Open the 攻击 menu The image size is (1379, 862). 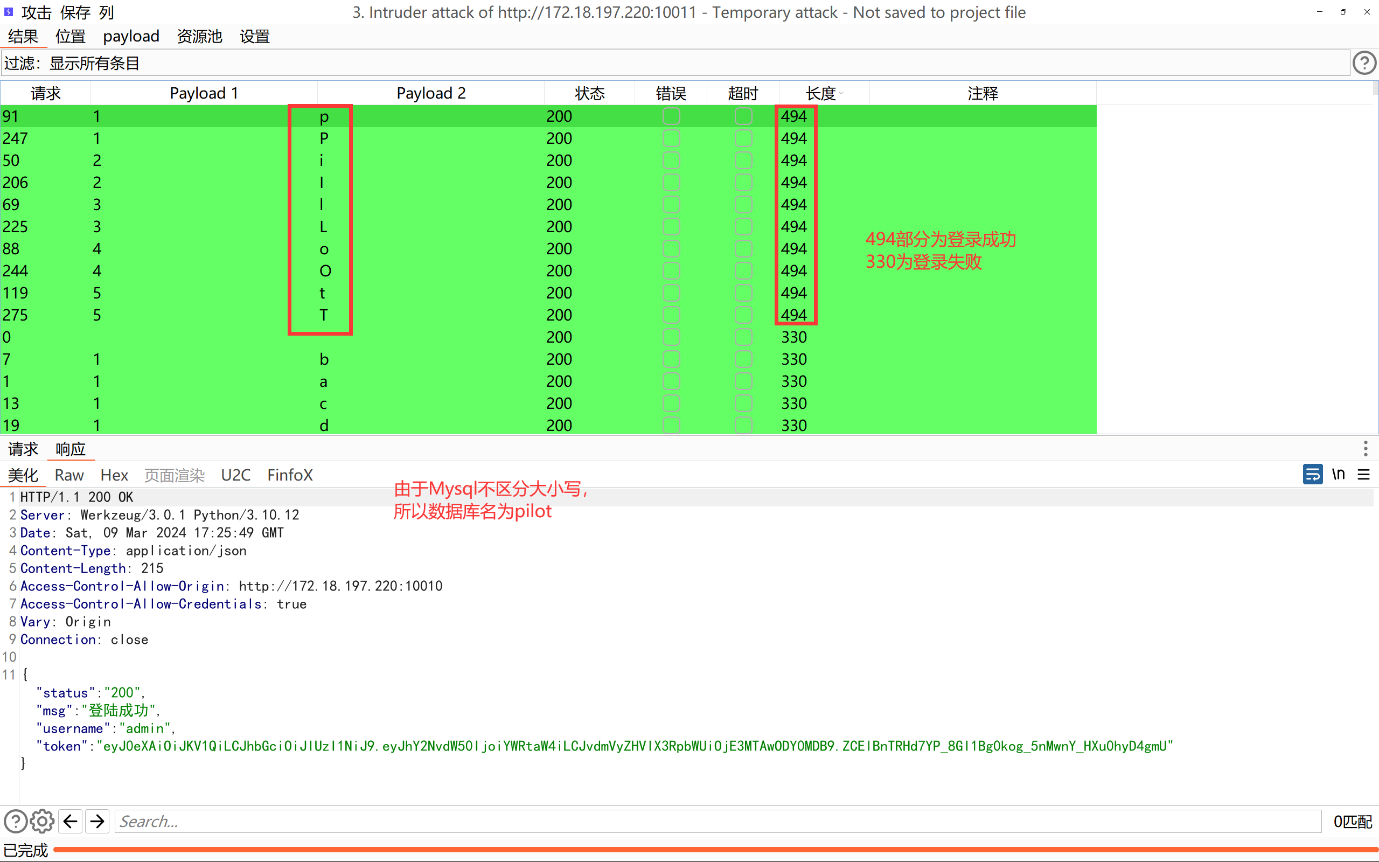click(37, 12)
